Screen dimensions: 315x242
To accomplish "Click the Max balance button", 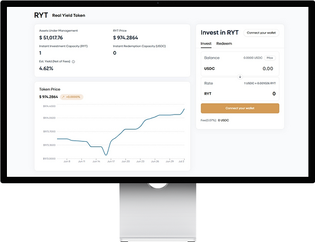I will (x=270, y=58).
